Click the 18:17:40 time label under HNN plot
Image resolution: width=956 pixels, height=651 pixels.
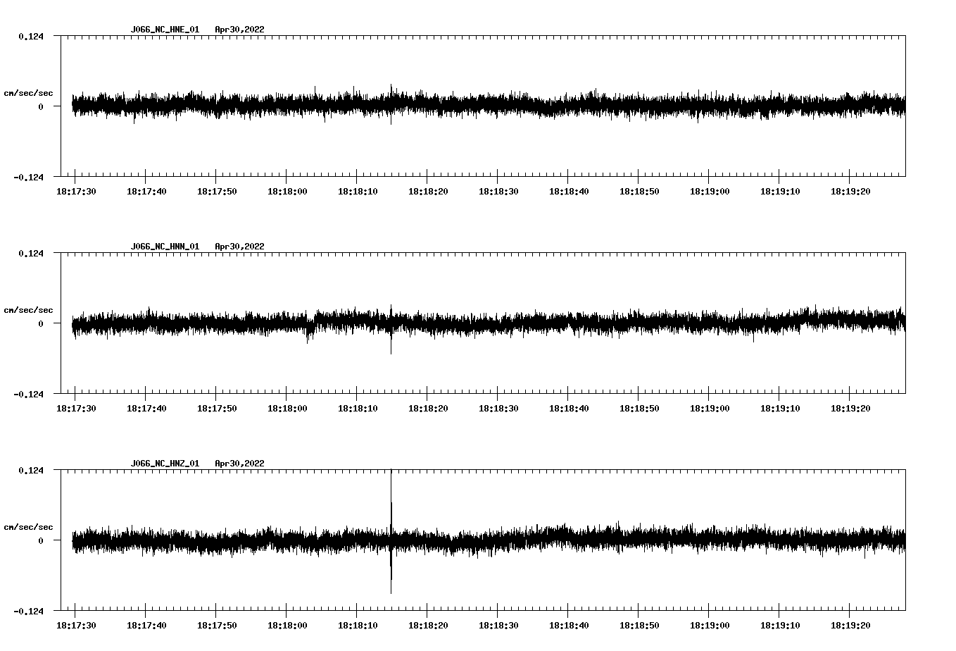pos(146,408)
